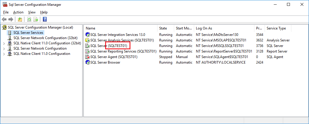Screen dimensions: 309x124
Task: Click the Log On As column header
Action: click(204, 28)
